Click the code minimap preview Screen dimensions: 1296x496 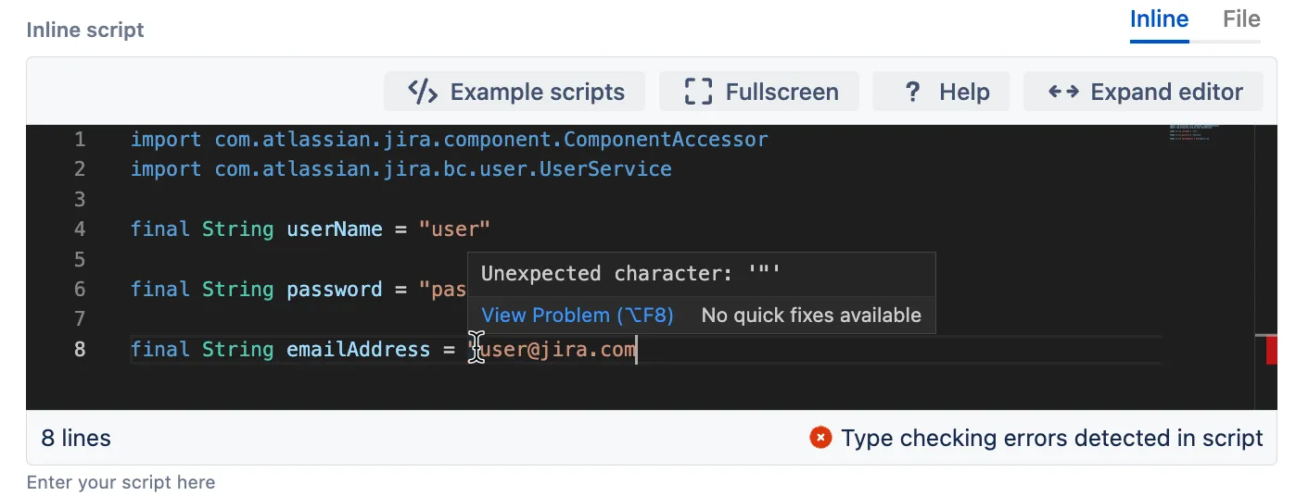pos(1193,131)
